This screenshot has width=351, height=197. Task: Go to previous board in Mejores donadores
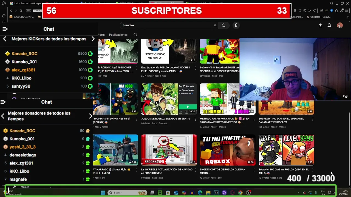point(3,116)
